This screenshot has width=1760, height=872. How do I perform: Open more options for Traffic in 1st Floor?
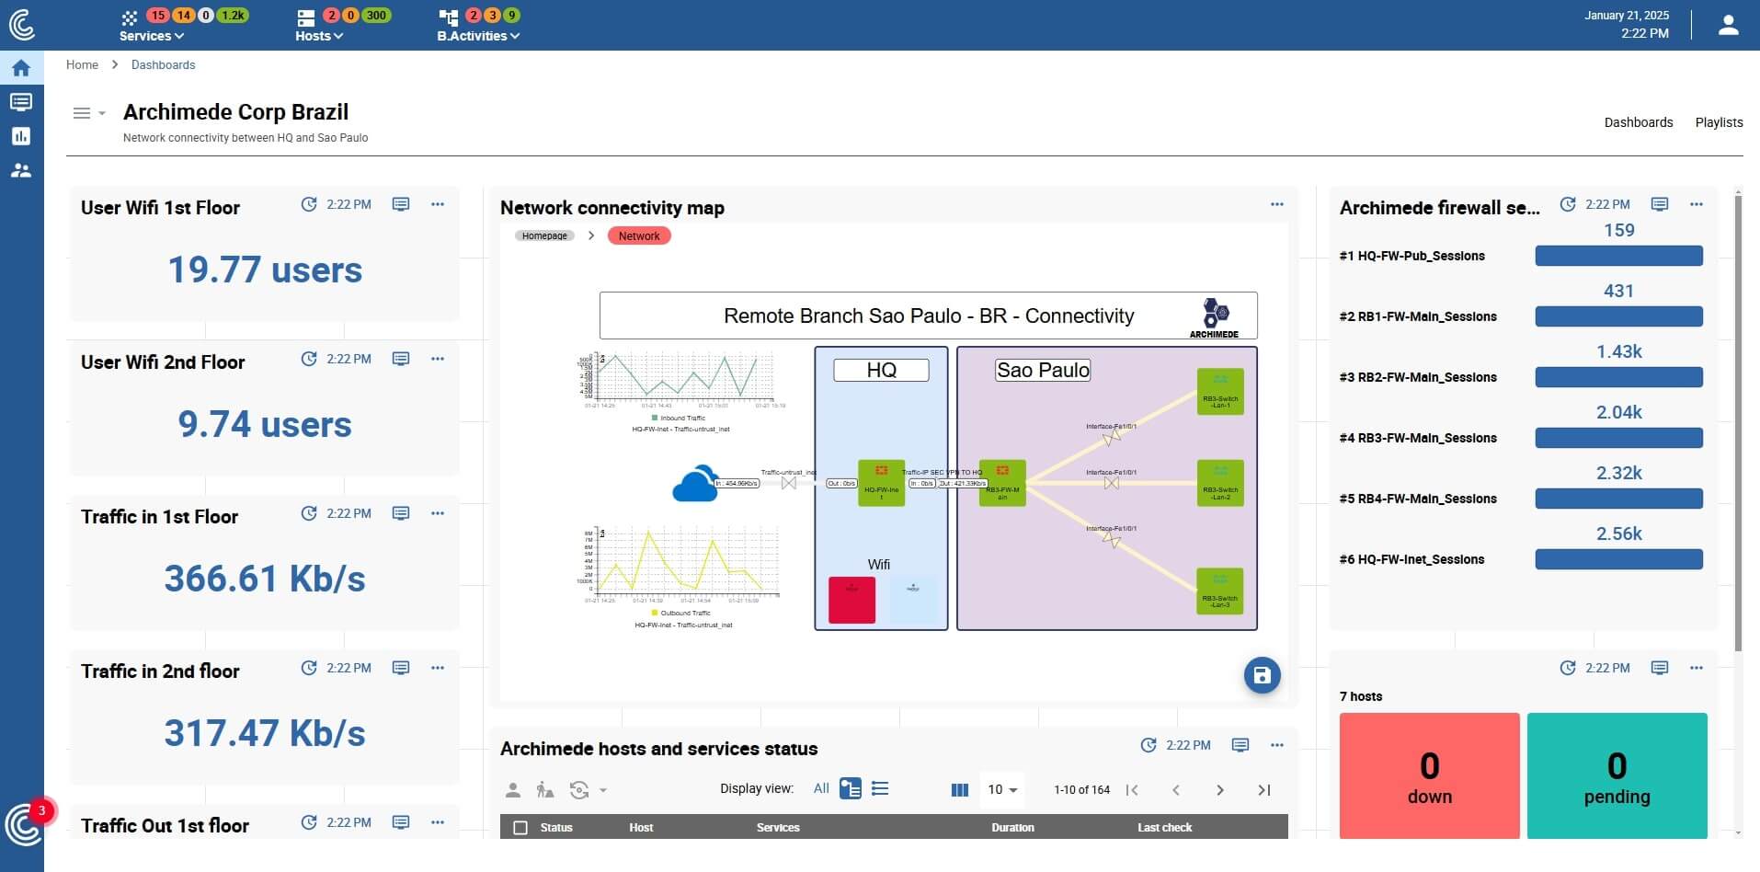(x=438, y=513)
